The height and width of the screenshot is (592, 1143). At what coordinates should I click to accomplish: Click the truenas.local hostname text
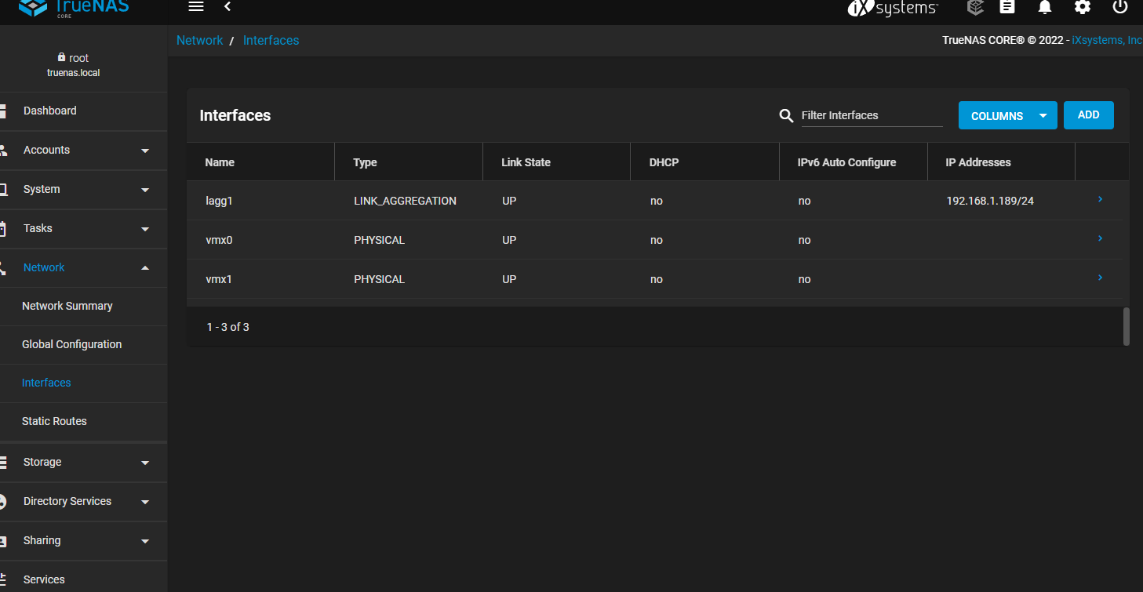point(73,73)
